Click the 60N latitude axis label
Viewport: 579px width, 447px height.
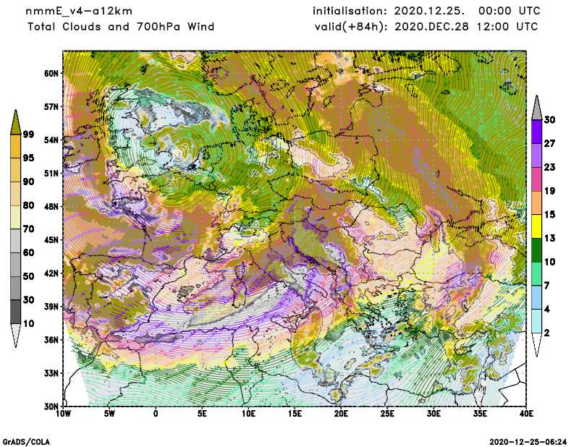click(51, 73)
